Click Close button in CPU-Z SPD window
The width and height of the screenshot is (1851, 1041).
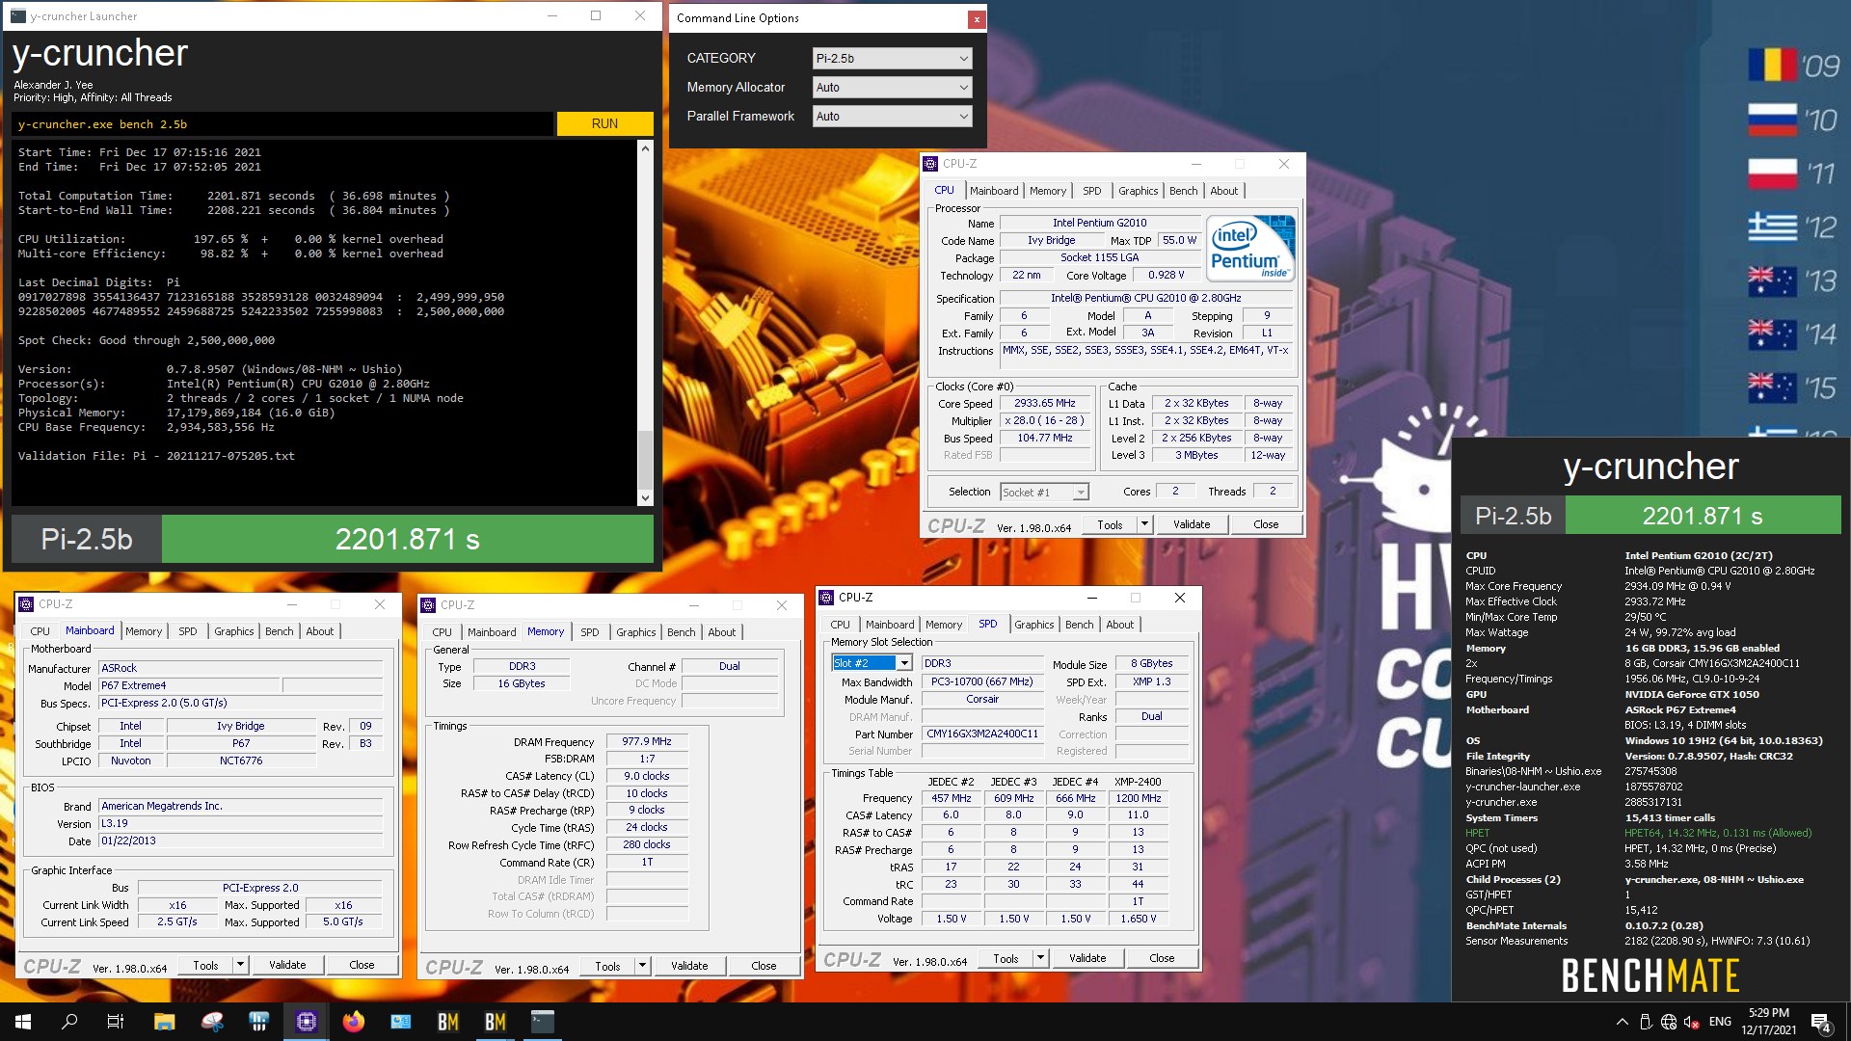coord(1162,958)
